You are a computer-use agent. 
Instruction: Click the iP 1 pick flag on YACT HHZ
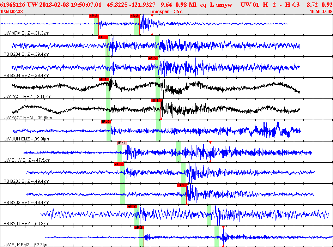[104, 79]
